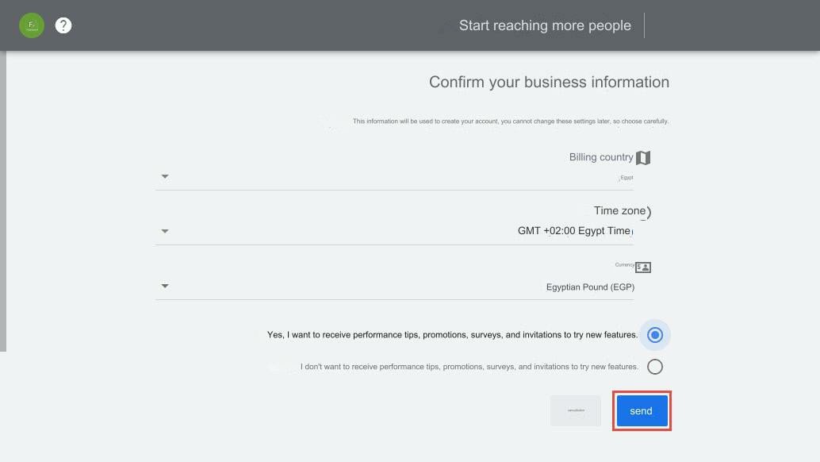Click the banknote icon next to Currency
This screenshot has height=462, width=820.
pos(642,267)
